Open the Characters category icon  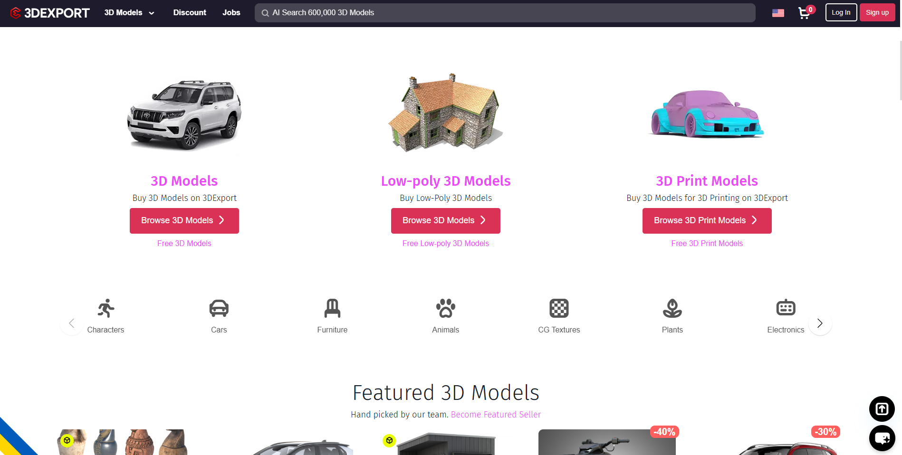pos(106,308)
